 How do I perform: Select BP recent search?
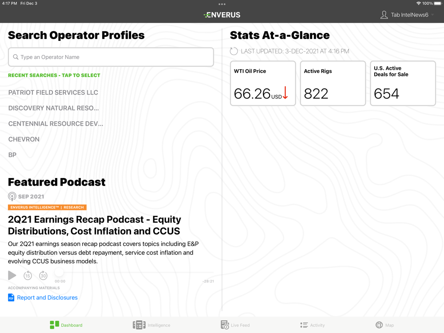12,155
